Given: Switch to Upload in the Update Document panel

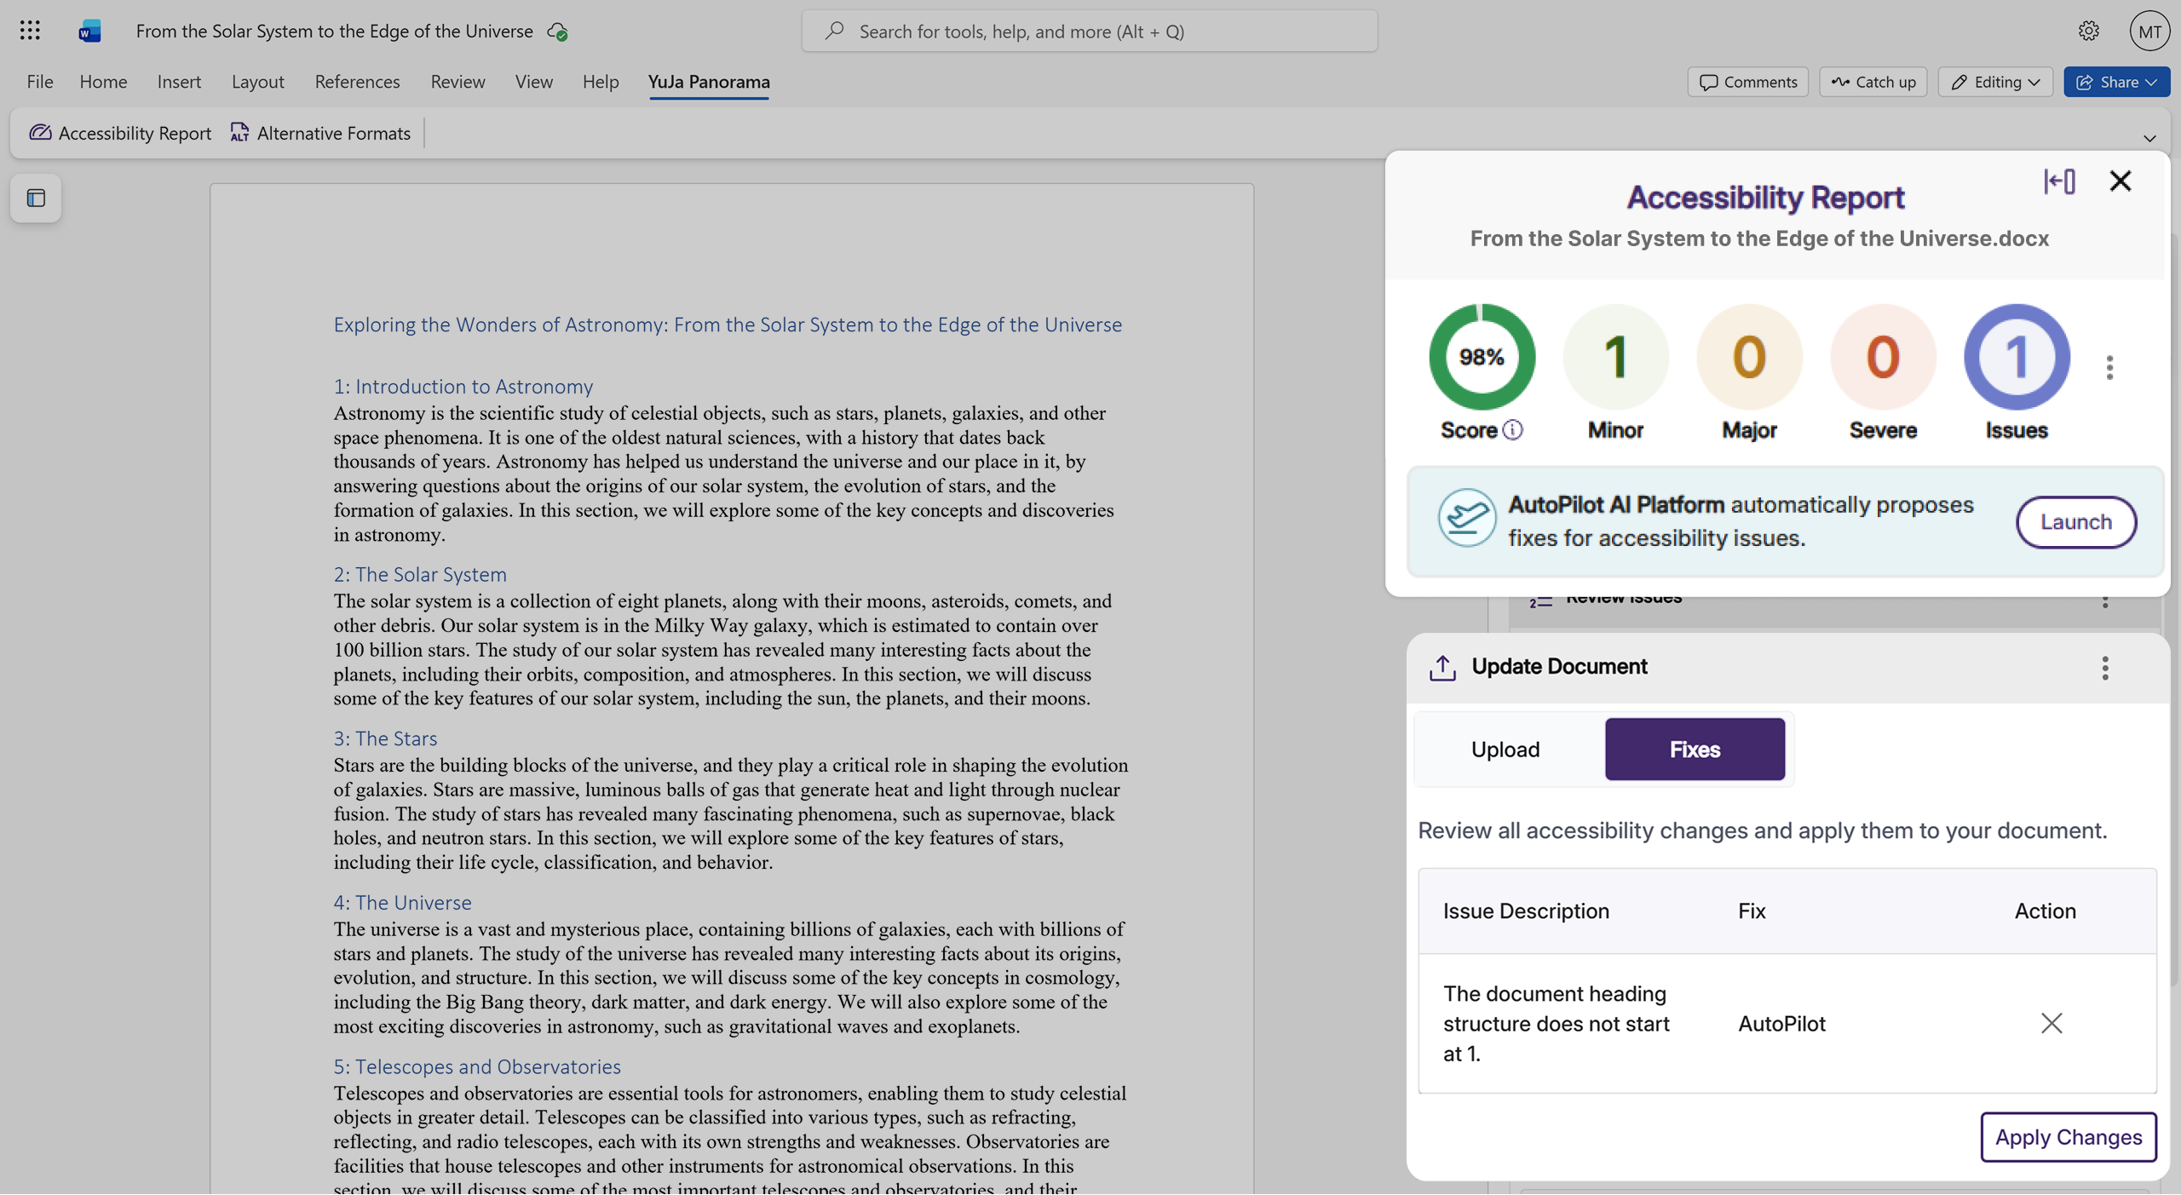Looking at the screenshot, I should 1505,749.
